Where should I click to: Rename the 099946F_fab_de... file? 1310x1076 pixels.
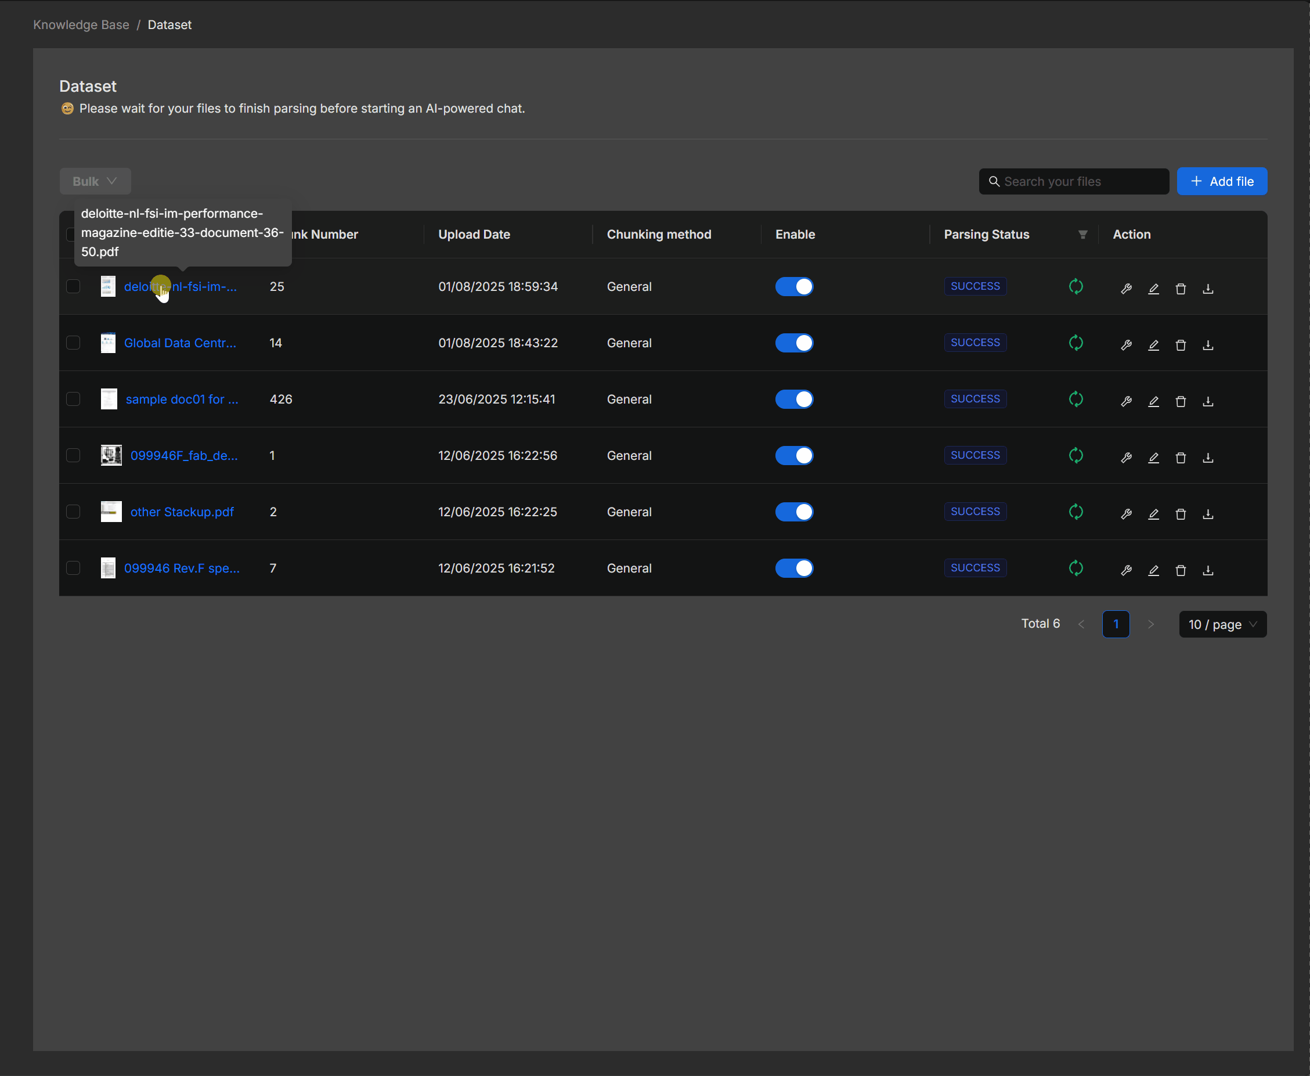(1154, 458)
